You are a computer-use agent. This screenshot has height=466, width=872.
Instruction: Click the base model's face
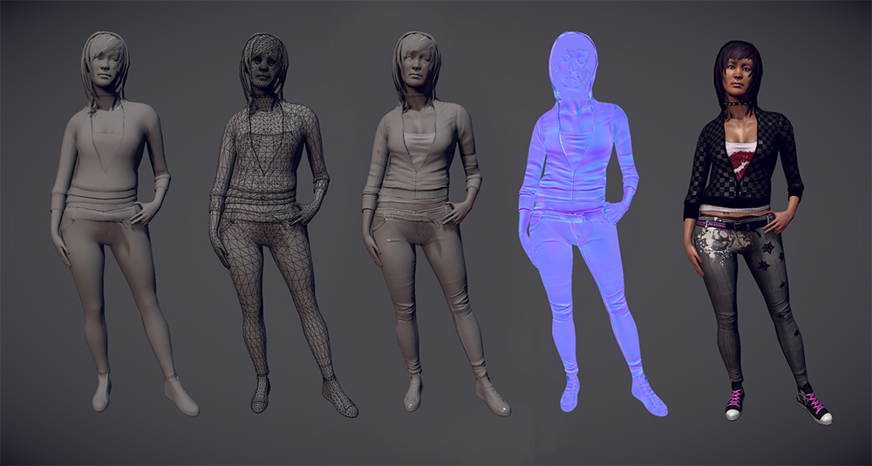coord(106,67)
